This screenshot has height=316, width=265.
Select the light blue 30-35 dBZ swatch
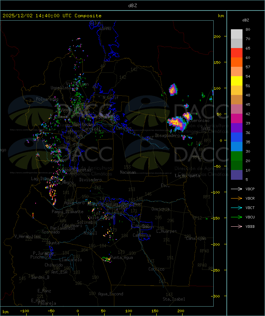tap(237, 146)
